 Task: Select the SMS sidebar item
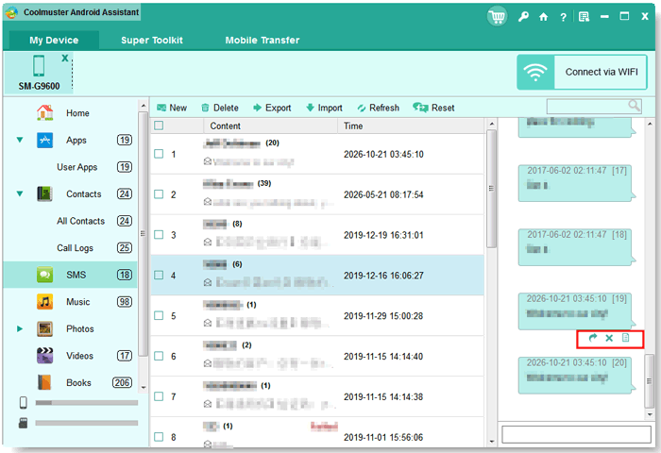click(x=70, y=275)
